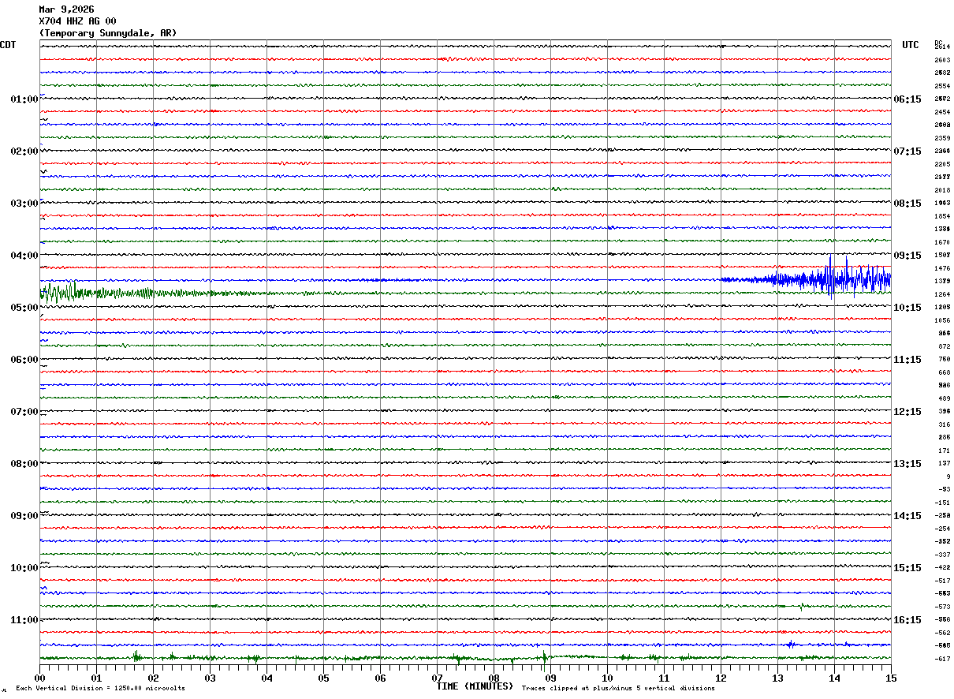Click the 01:00 CDT row label
The width and height of the screenshot is (954, 699).
click(x=24, y=99)
